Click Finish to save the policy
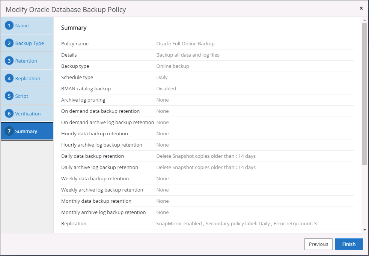The width and height of the screenshot is (369, 256). click(x=349, y=244)
